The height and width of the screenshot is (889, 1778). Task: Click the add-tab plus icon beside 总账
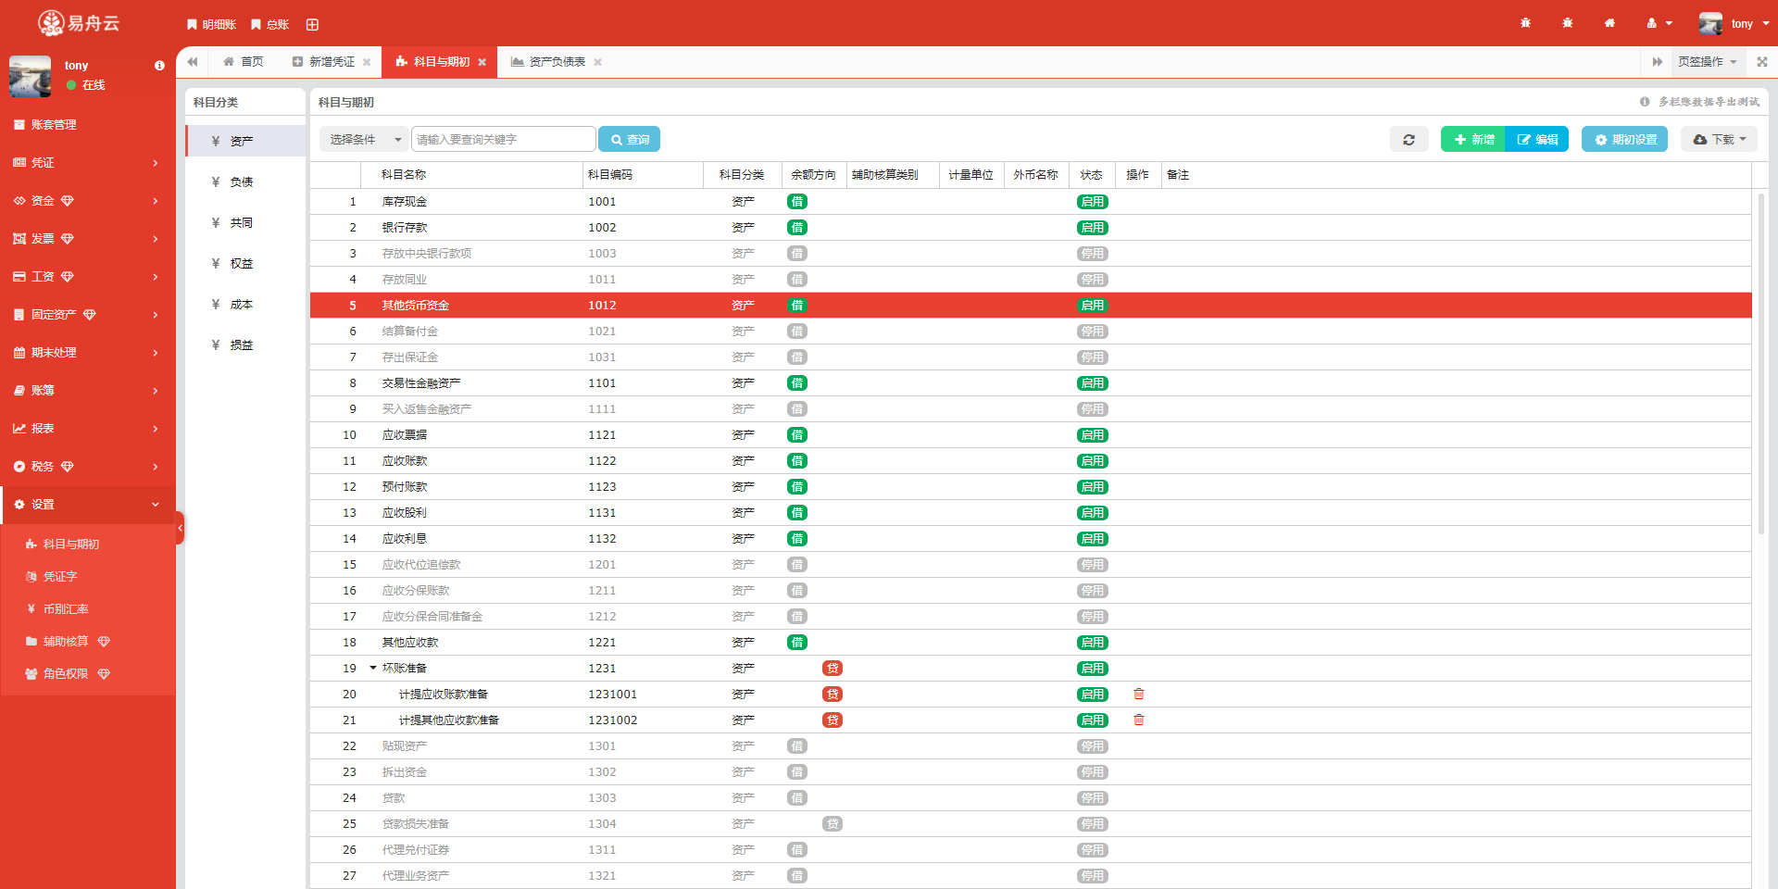[x=312, y=25]
